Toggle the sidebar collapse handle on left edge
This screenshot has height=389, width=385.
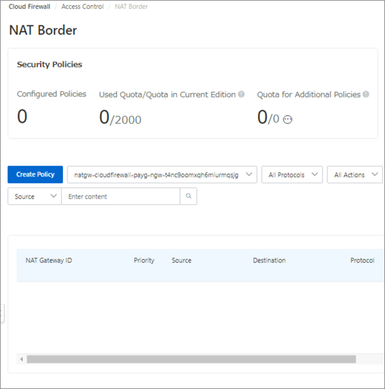2,313
